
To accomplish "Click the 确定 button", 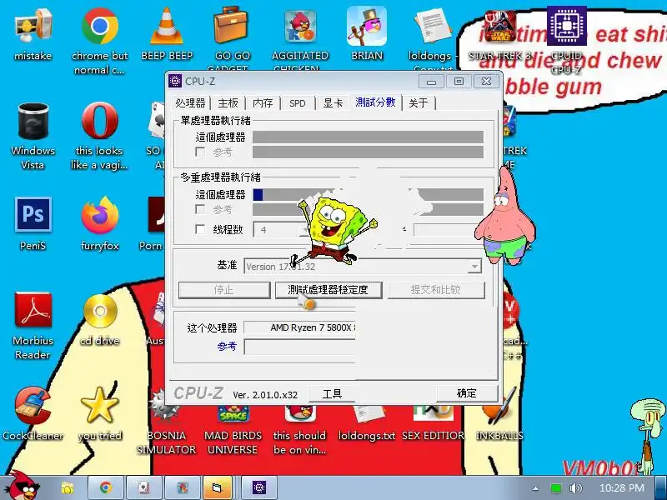I will (x=467, y=393).
